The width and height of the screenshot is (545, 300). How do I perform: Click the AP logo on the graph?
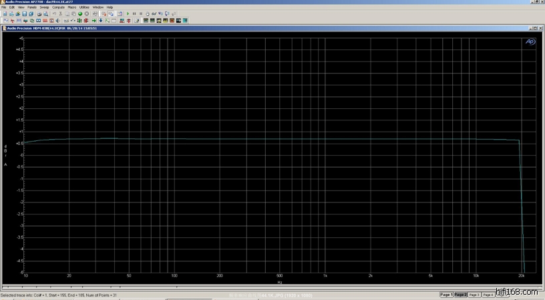[530, 41]
